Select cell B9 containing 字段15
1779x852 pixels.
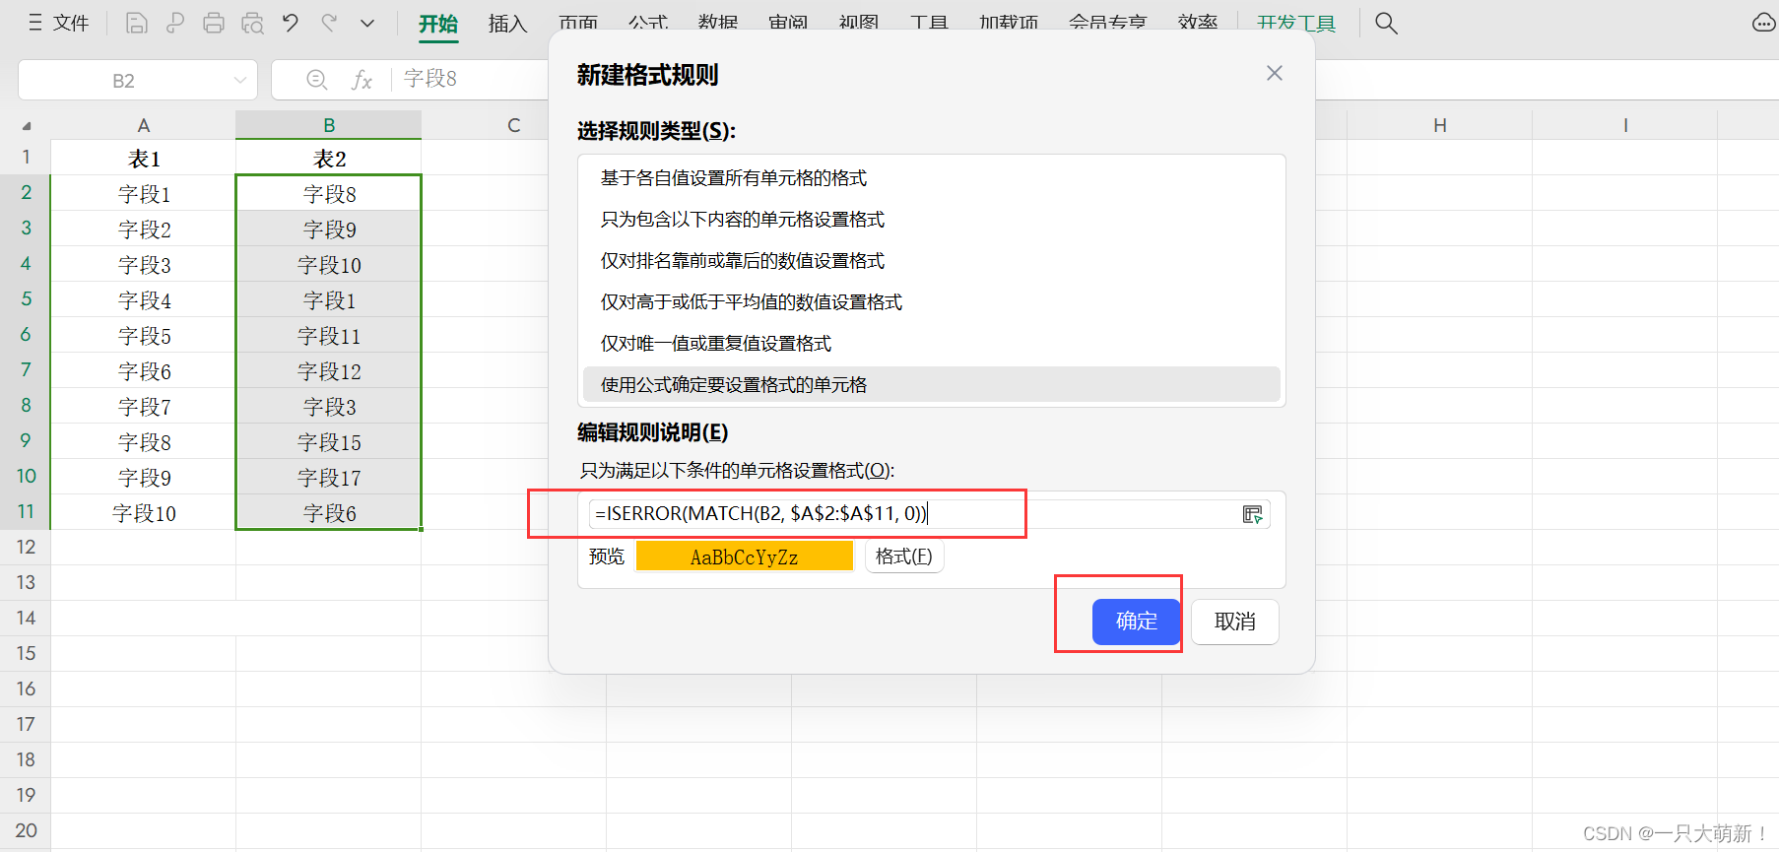329,442
